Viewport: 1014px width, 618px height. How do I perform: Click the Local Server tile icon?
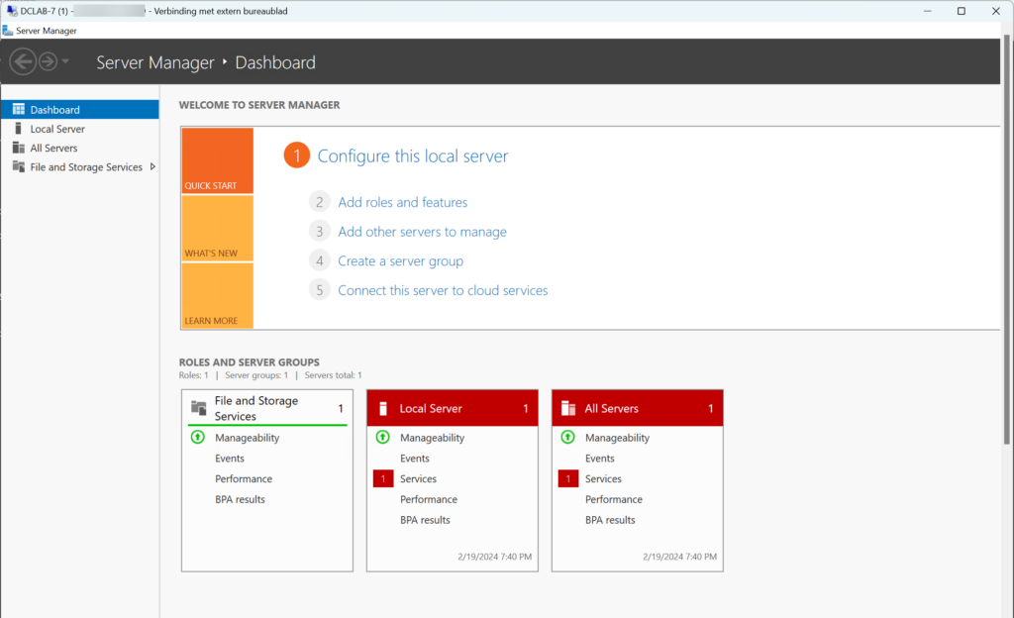coord(383,409)
